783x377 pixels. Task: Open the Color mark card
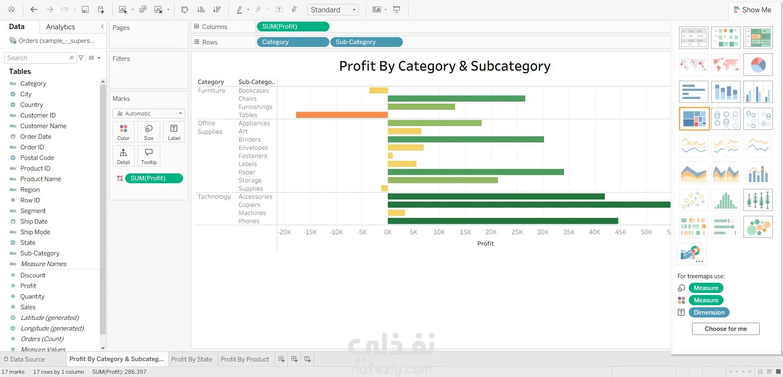[x=124, y=132]
